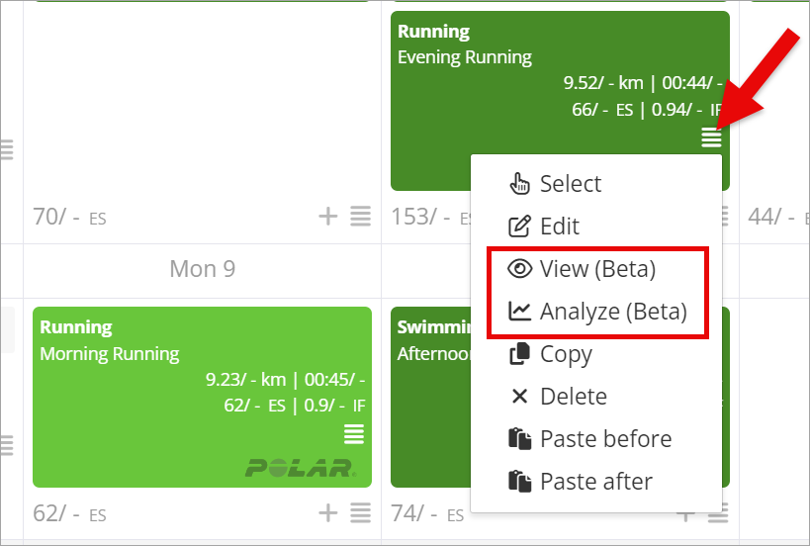Click the Mon 9 day header
The height and width of the screenshot is (546, 810).
point(203,269)
